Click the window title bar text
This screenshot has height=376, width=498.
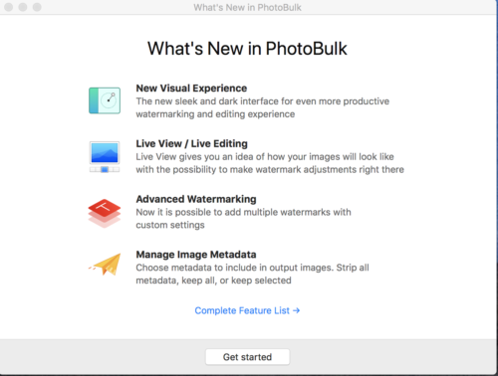pyautogui.click(x=247, y=7)
